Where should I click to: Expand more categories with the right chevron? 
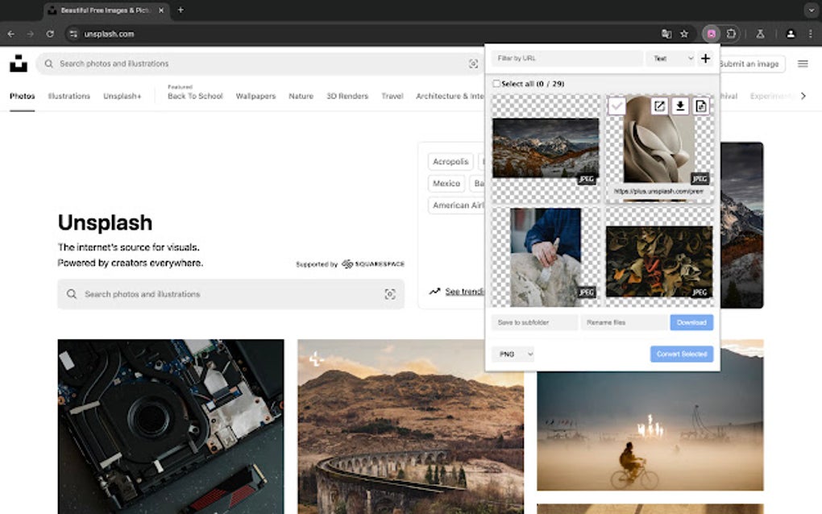point(803,95)
